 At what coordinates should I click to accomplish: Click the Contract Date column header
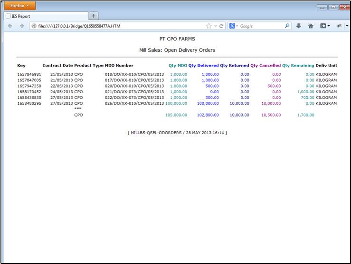pos(57,66)
